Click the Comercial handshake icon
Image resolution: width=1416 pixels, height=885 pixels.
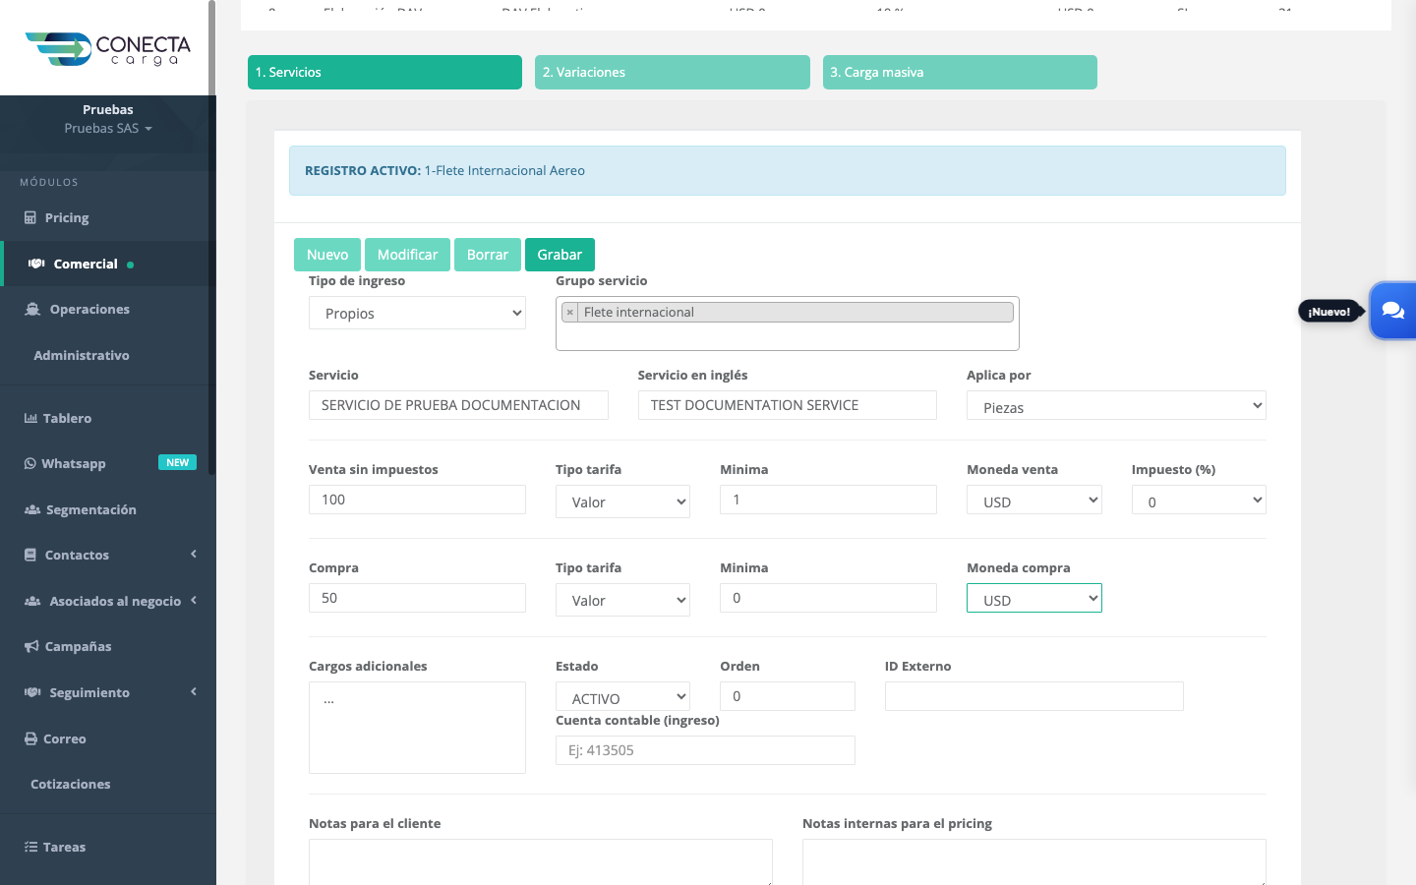click(36, 264)
